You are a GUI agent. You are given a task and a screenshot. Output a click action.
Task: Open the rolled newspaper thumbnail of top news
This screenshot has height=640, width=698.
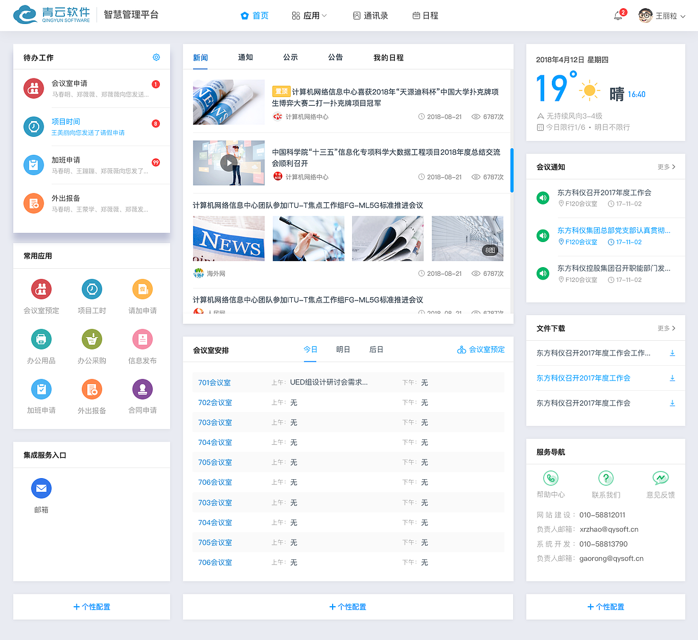click(229, 102)
